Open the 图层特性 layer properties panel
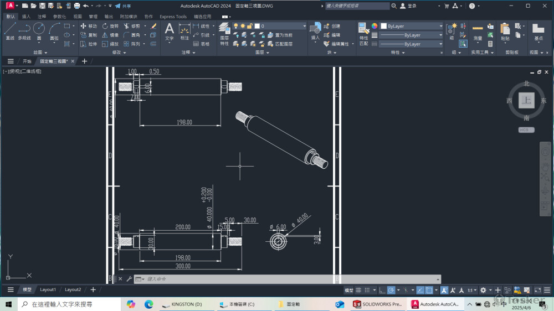This screenshot has height=311, width=554. click(x=224, y=33)
